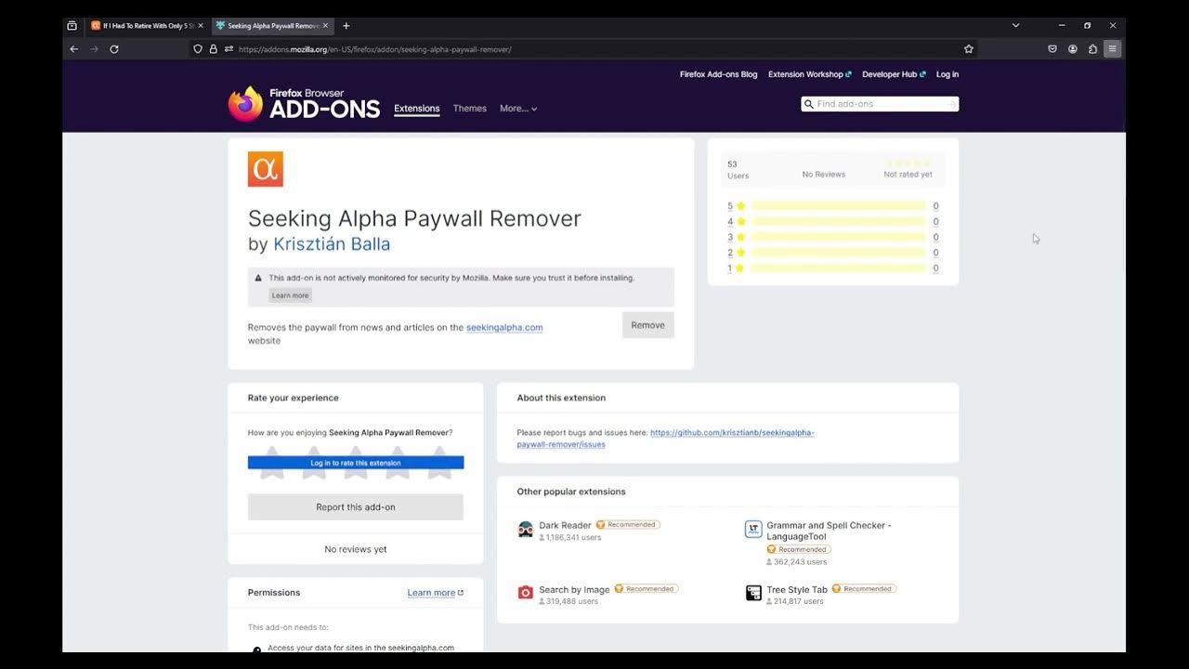Click Learn more beside Permissions

[x=435, y=593]
